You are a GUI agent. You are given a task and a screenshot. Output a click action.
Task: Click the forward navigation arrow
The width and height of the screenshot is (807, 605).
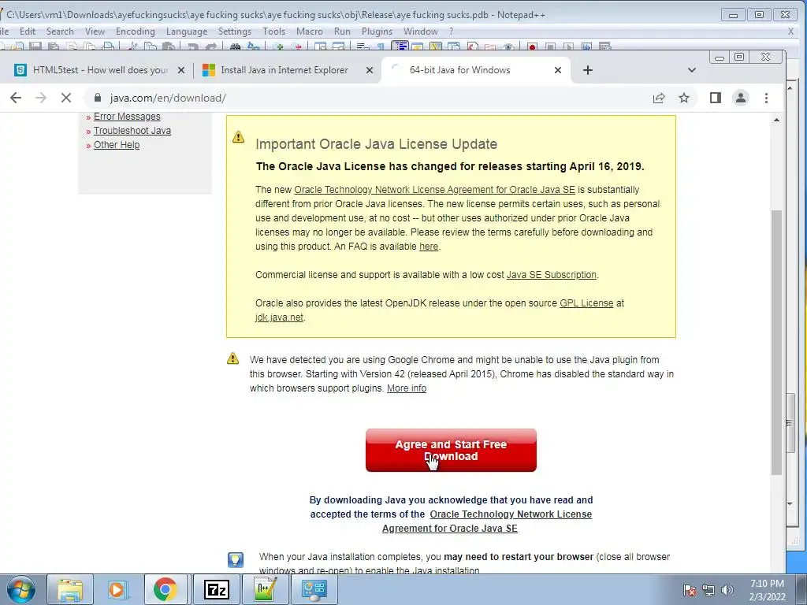[x=41, y=98]
